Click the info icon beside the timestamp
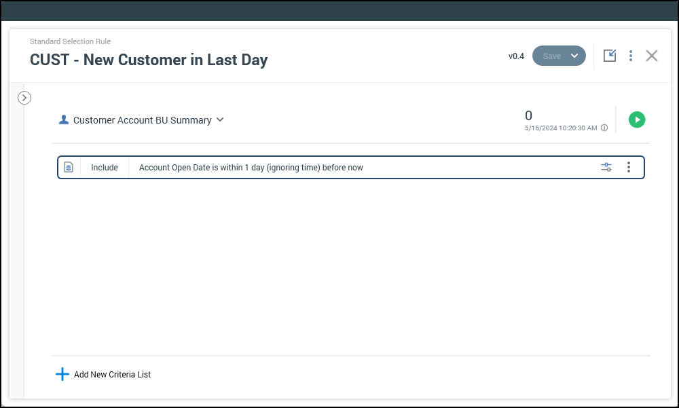 click(x=604, y=128)
